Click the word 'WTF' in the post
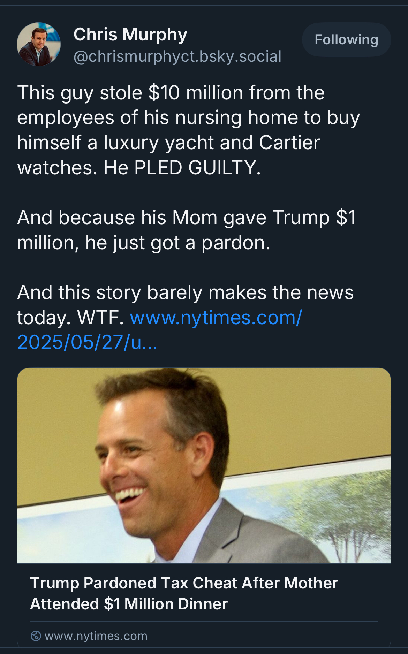This screenshot has width=408, height=654. coord(98,318)
